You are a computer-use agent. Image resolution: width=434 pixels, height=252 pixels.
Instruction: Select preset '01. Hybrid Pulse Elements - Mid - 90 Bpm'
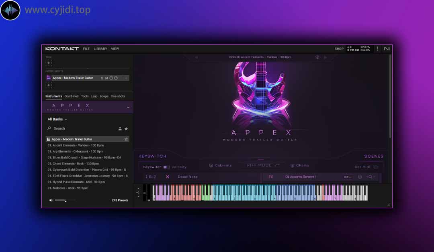tap(76, 182)
